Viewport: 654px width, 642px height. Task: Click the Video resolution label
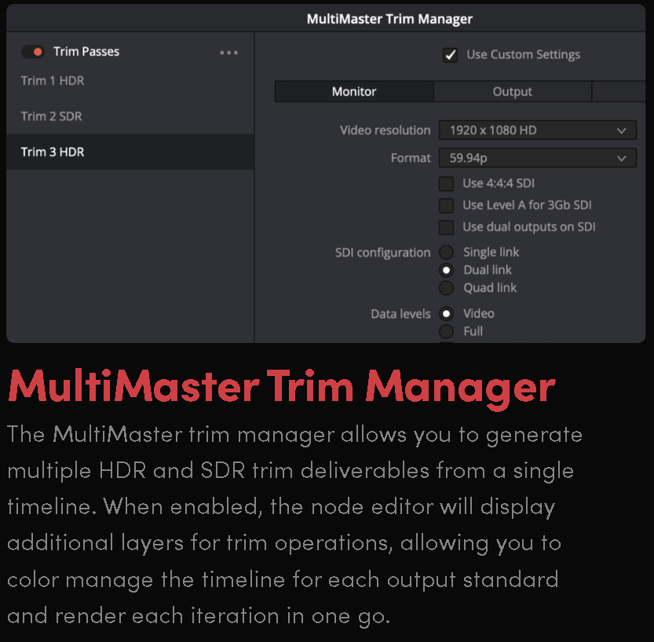click(385, 130)
